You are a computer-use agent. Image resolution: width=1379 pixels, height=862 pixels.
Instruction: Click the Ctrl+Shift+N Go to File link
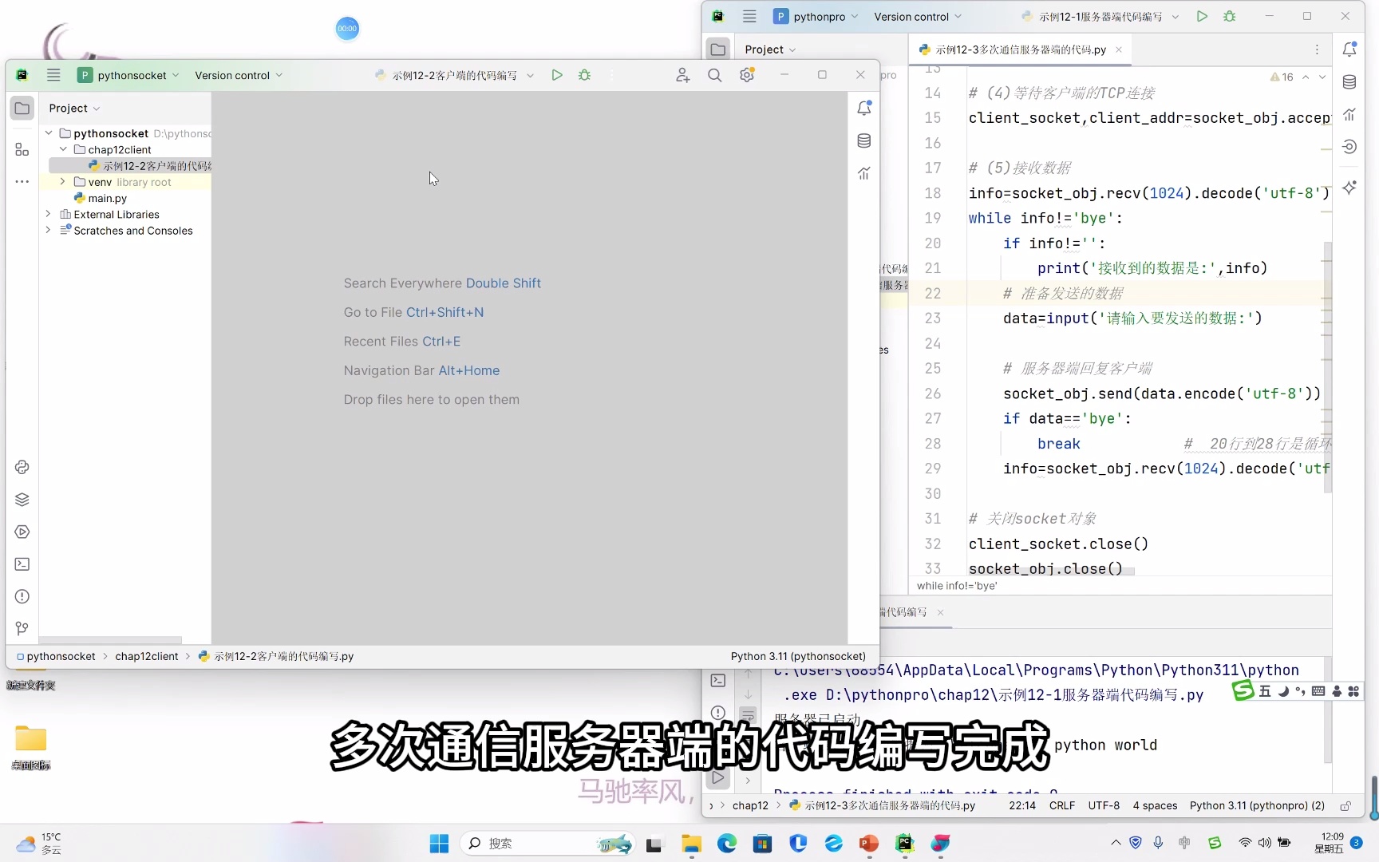point(445,312)
